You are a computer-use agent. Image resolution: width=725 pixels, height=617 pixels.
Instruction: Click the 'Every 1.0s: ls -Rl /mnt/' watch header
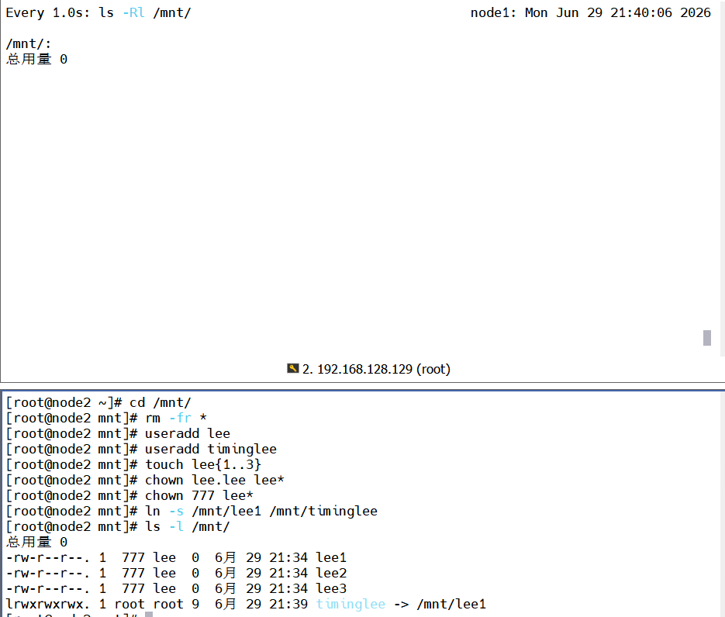(x=98, y=12)
